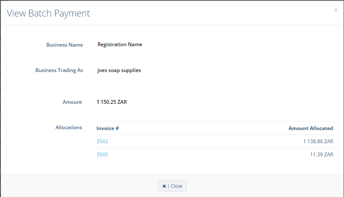Screen dimensions: 344x197
Task: Click the white header area beside title
Action: [211, 13]
